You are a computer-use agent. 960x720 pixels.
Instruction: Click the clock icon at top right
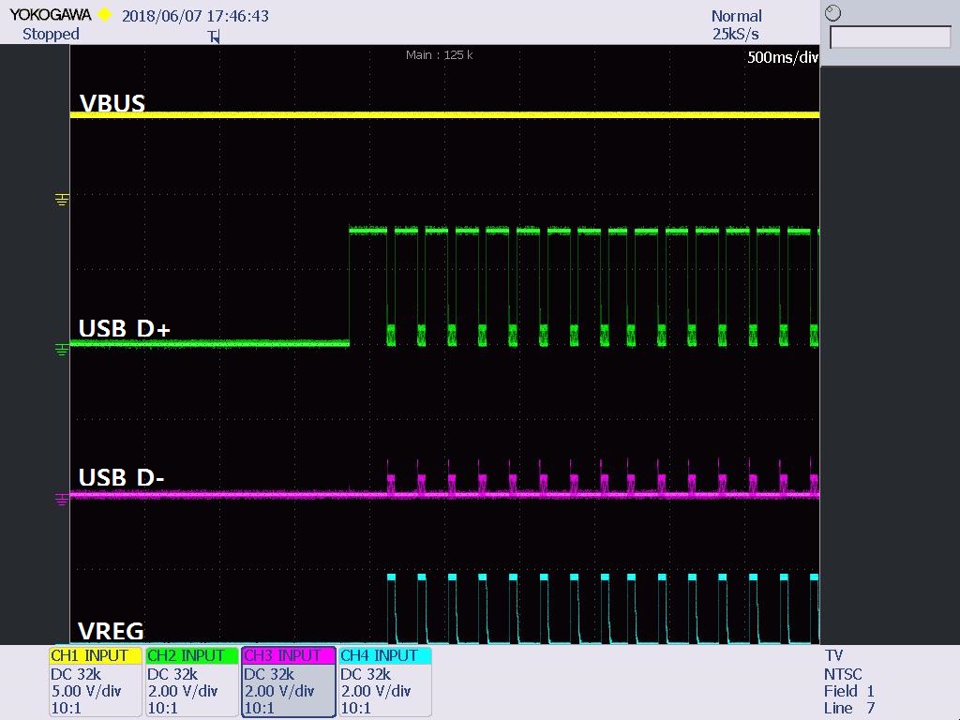(833, 13)
